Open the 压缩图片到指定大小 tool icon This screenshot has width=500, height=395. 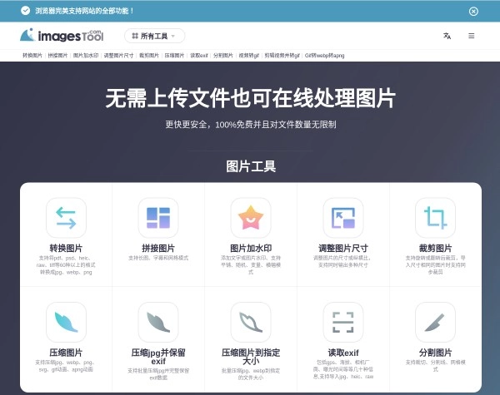(x=251, y=322)
